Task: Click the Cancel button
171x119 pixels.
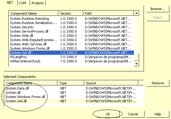Action: click(x=133, y=114)
